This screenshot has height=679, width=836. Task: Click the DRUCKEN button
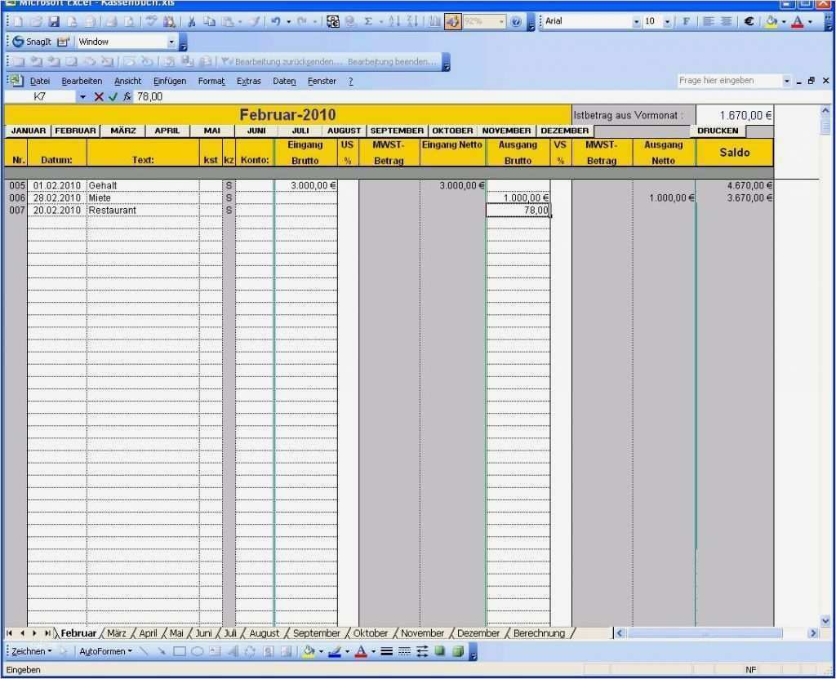(x=717, y=131)
